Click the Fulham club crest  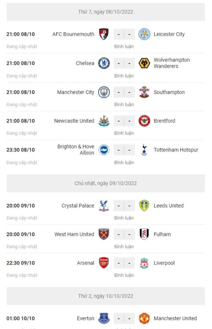point(144,234)
